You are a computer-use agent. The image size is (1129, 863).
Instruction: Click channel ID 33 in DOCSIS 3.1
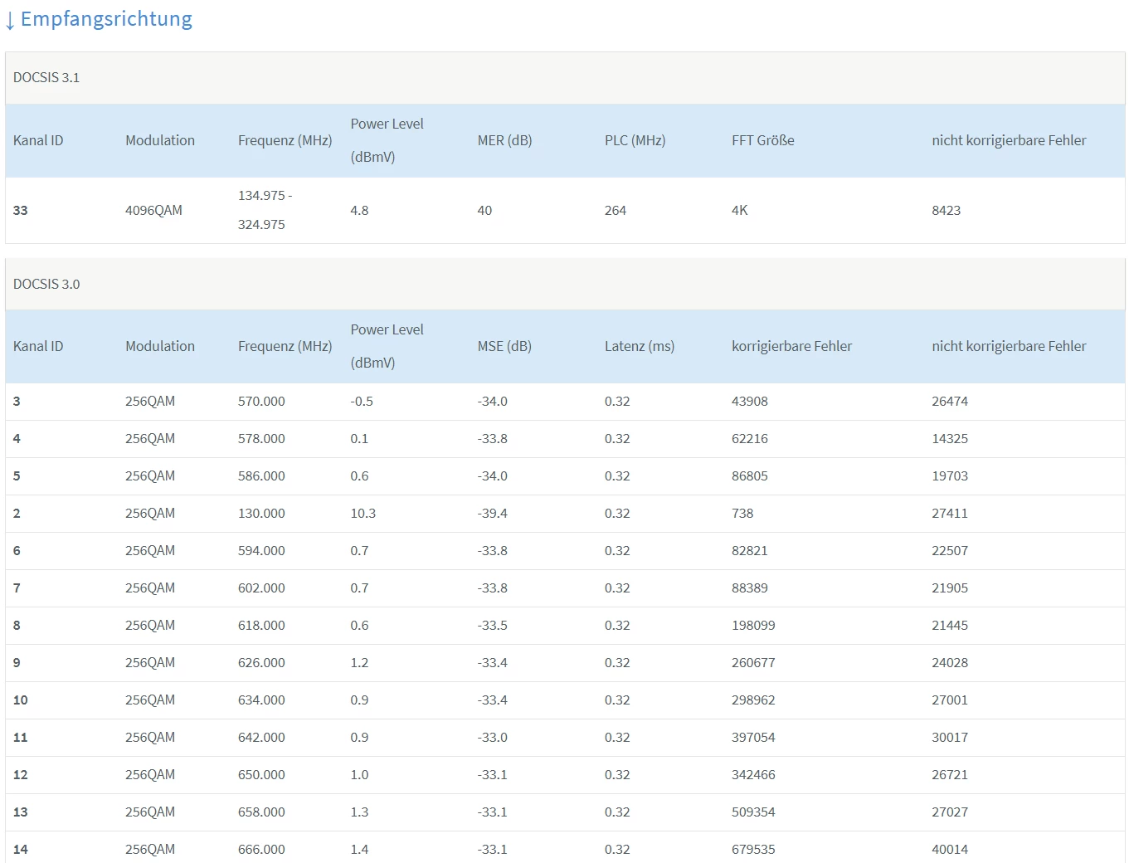[21, 210]
